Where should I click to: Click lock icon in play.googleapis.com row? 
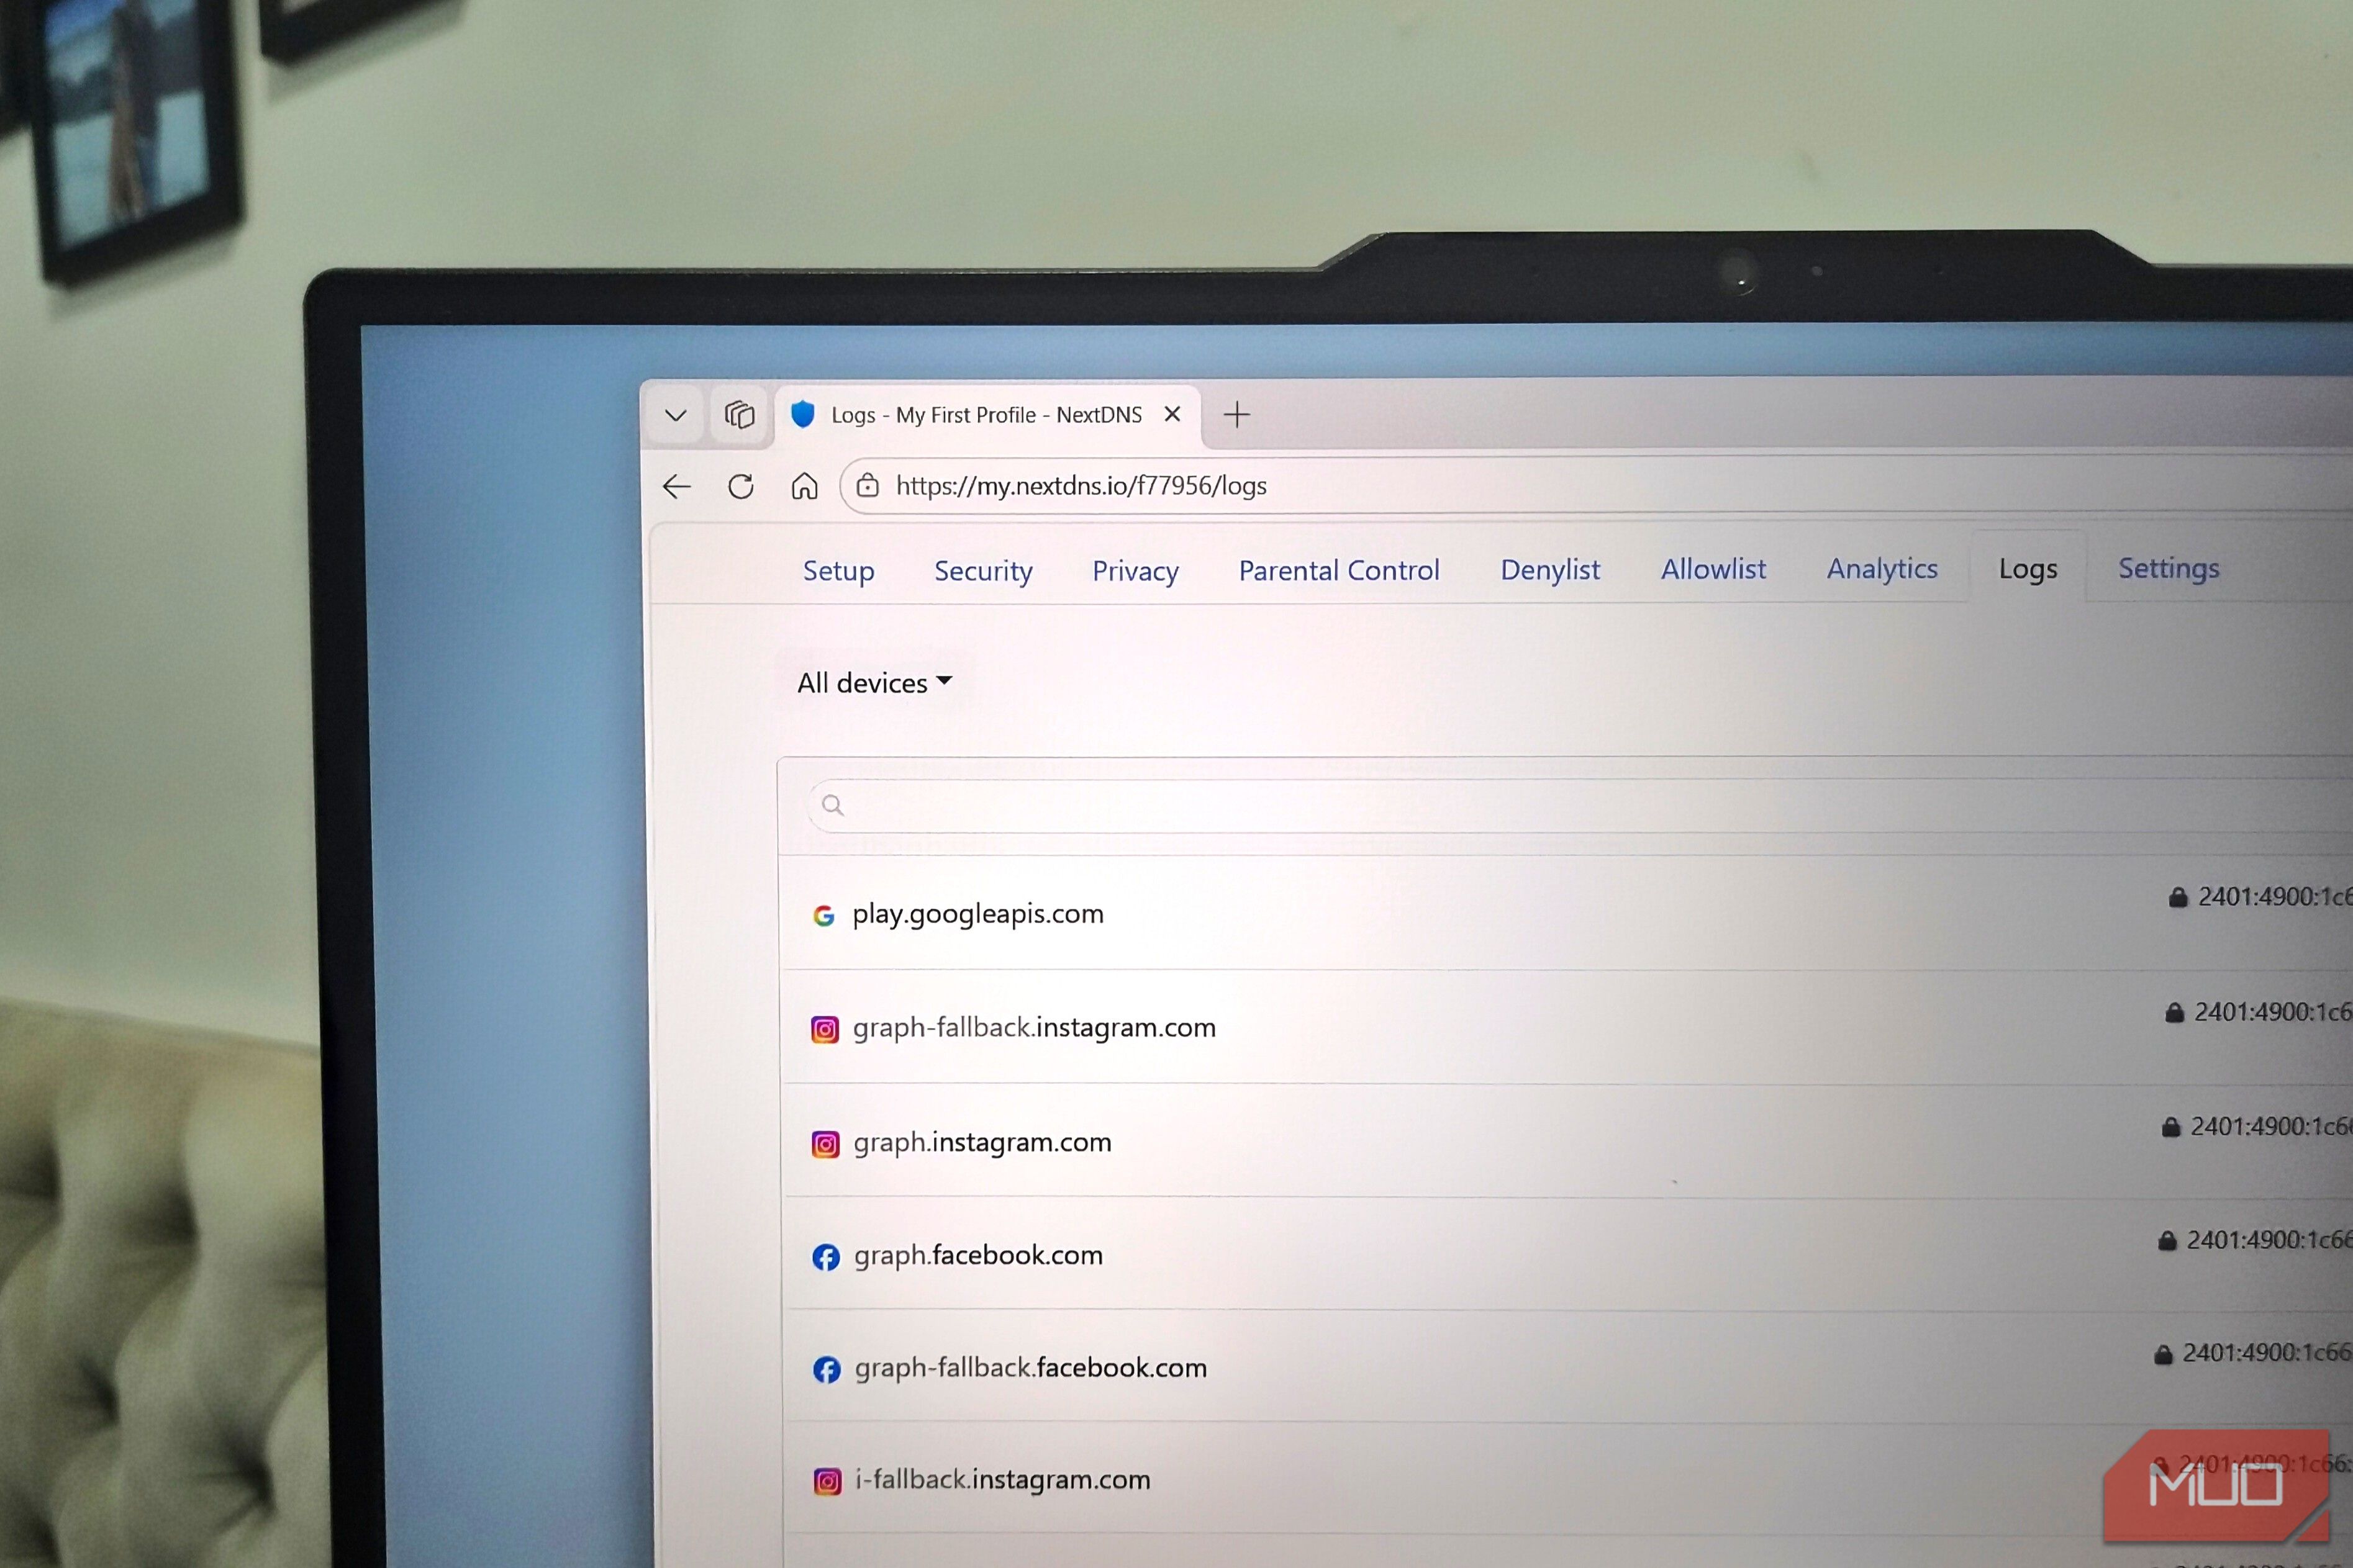(2178, 897)
